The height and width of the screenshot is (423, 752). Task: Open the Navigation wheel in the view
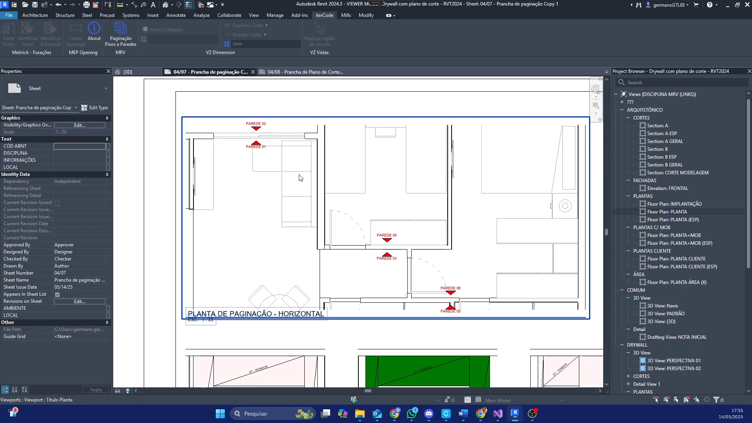pyautogui.click(x=595, y=89)
